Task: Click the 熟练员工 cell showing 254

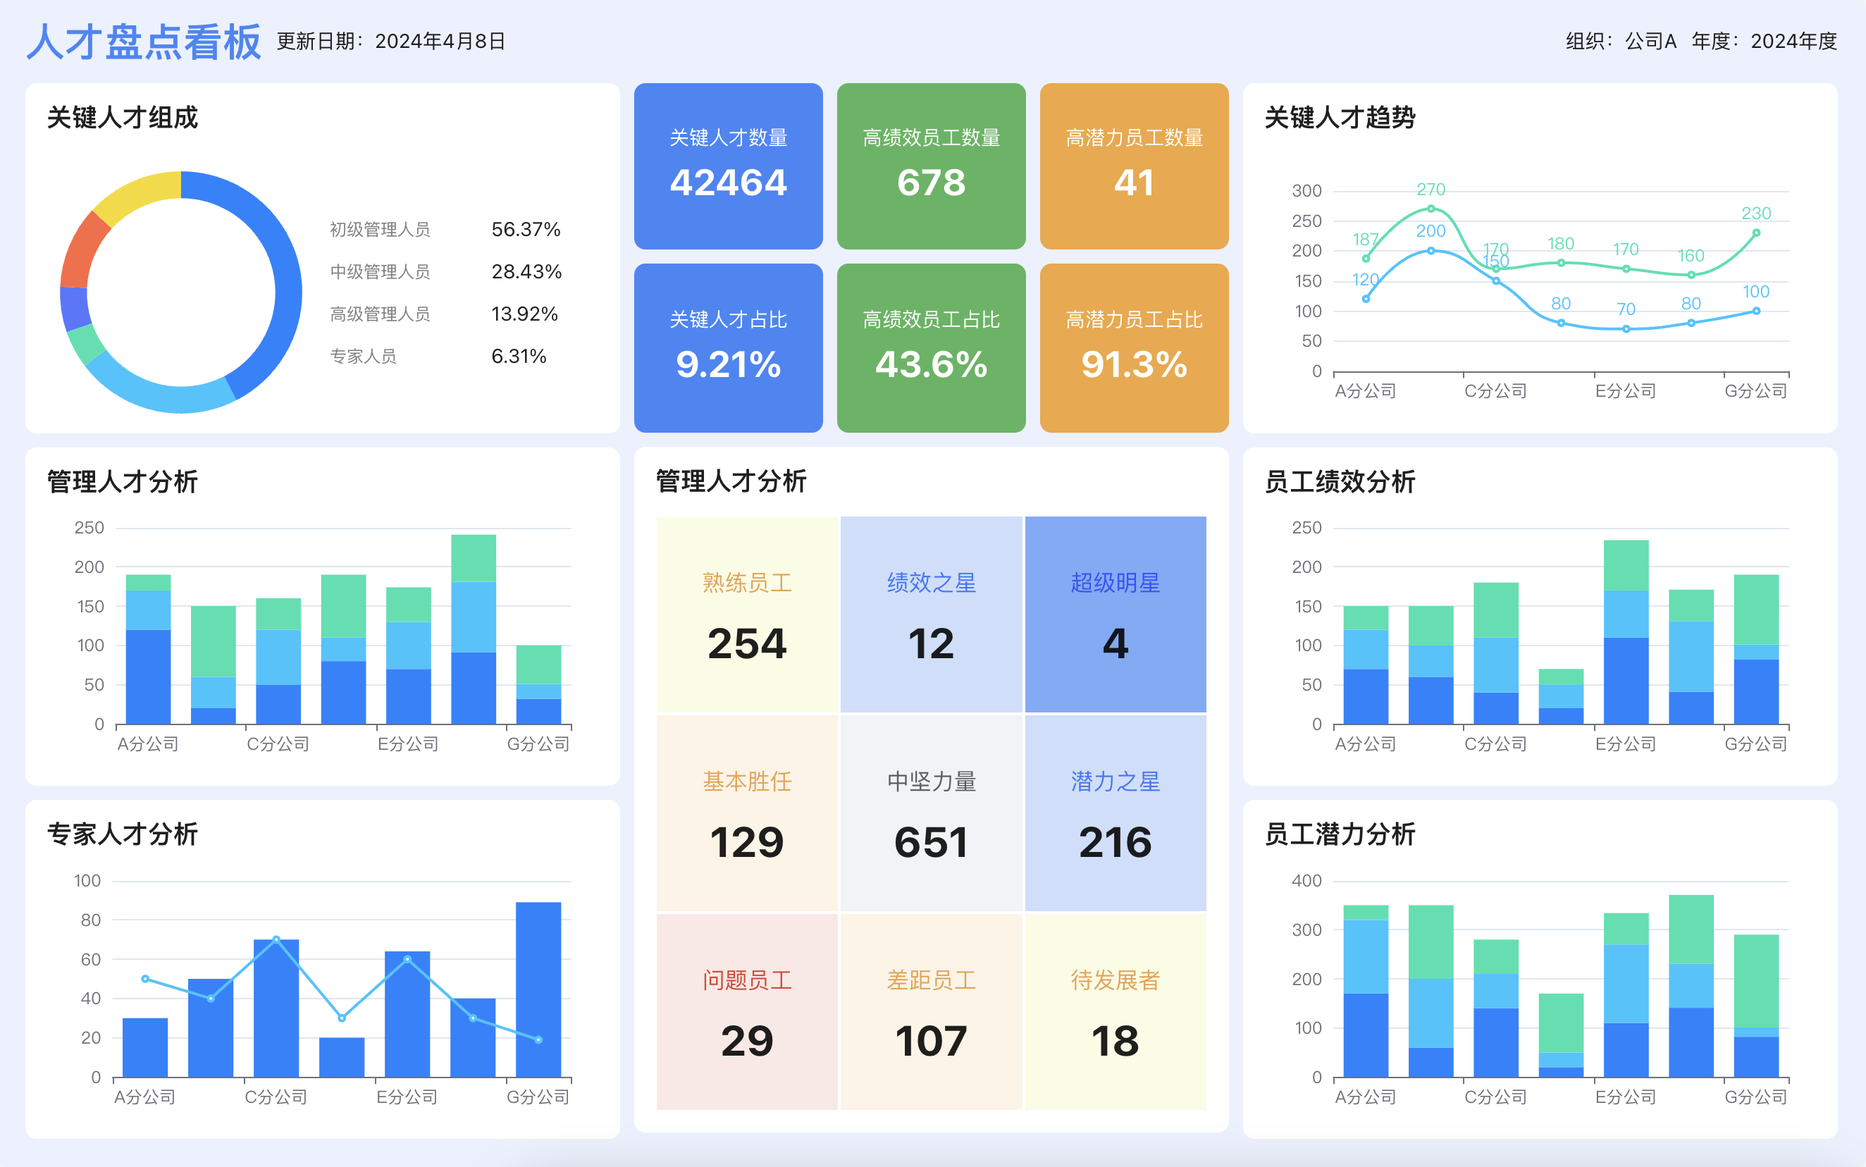Action: pos(746,614)
